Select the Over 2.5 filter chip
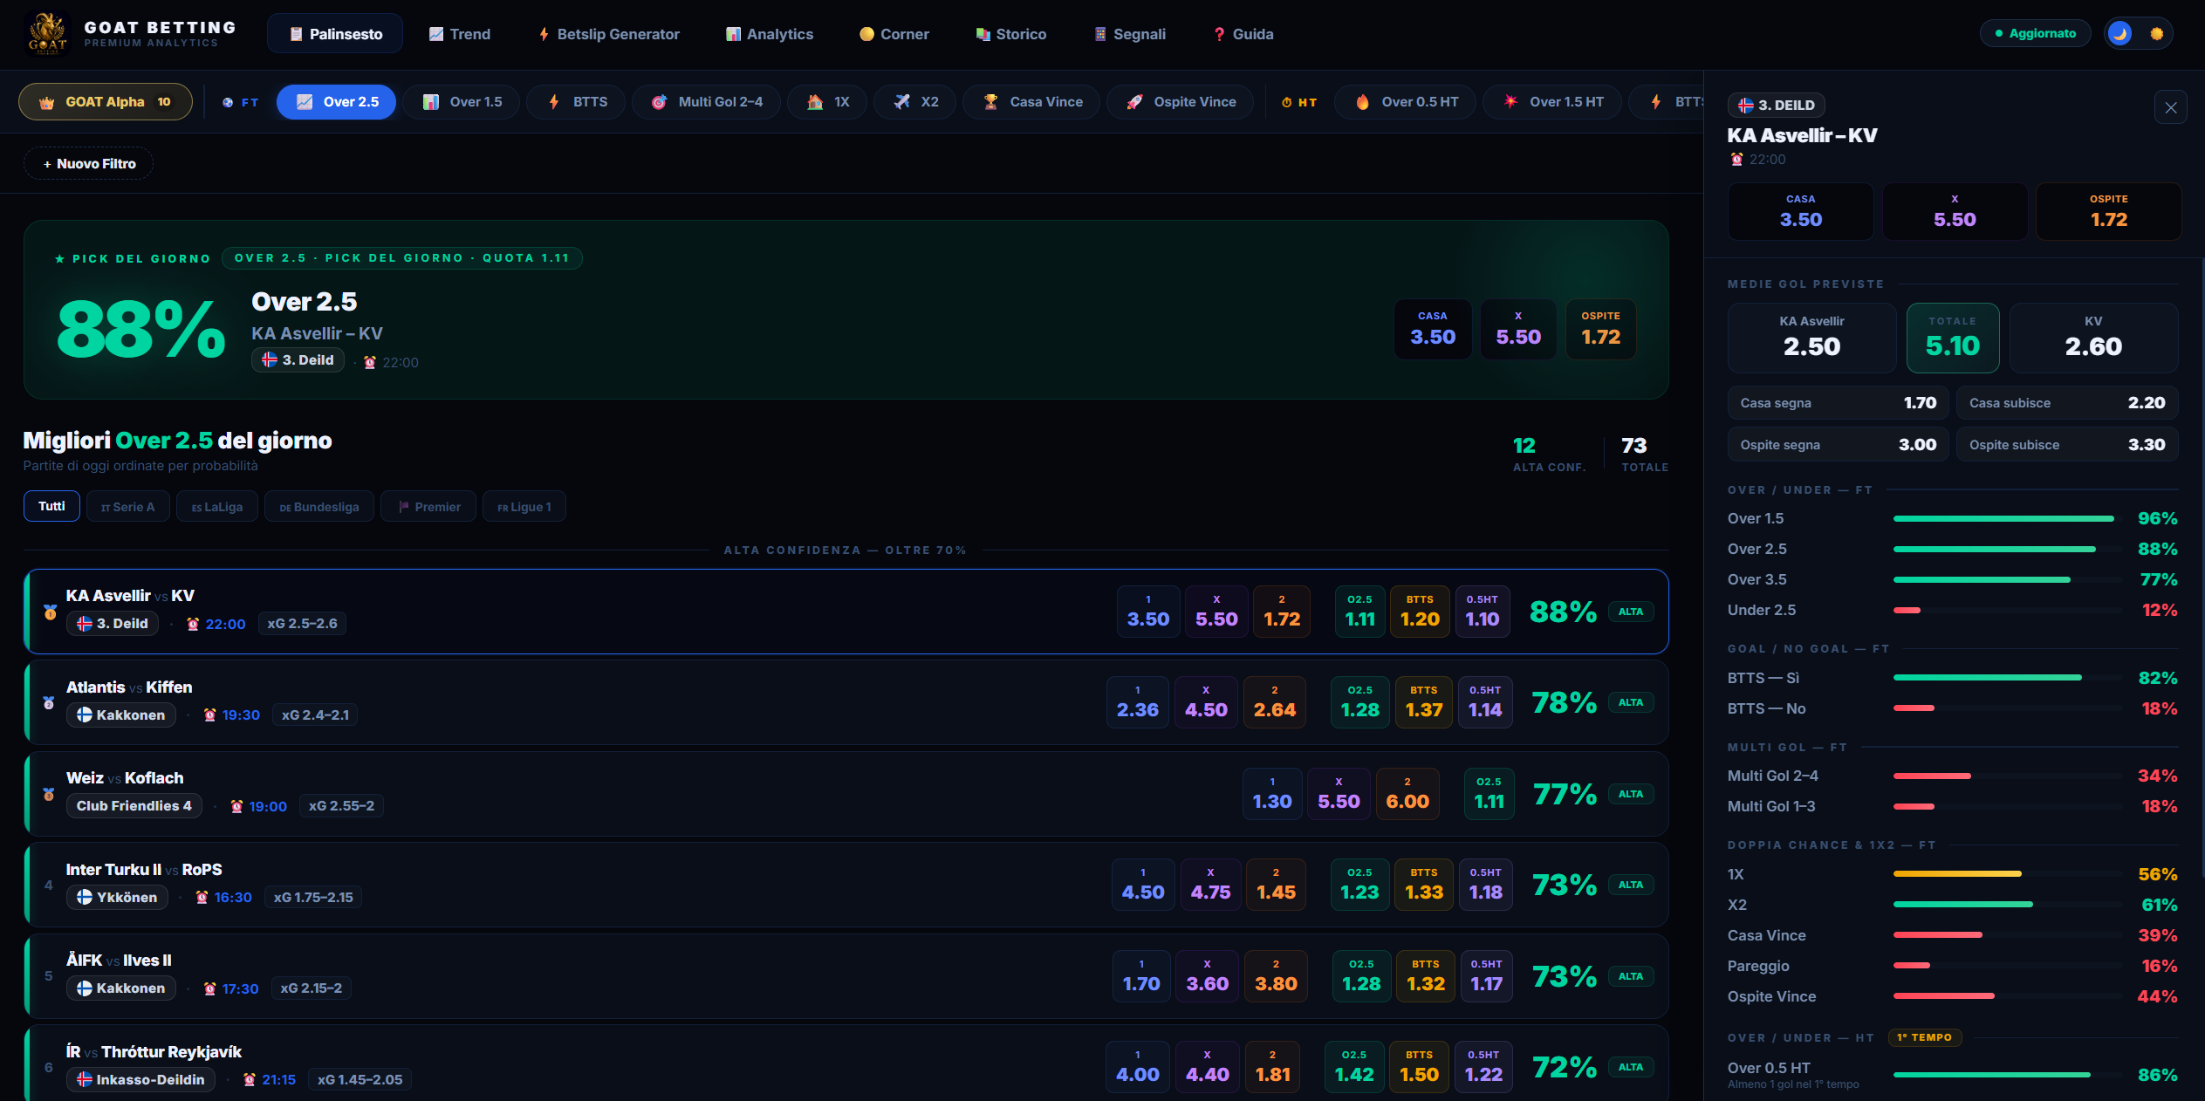 (337, 102)
